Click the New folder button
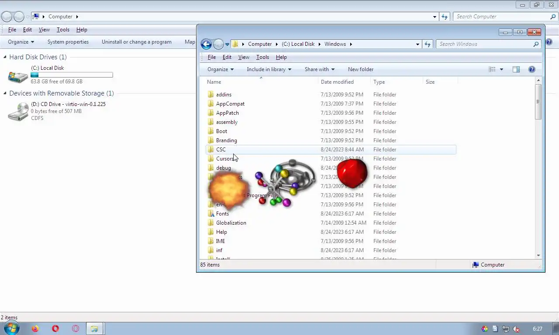The width and height of the screenshot is (559, 335). tap(361, 69)
